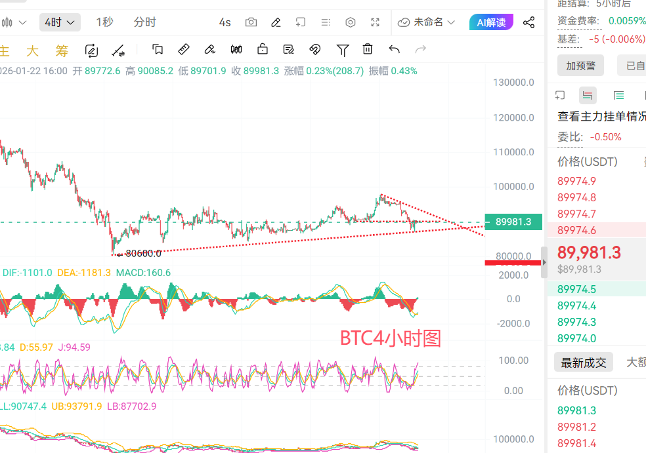Toggle the drawing lock icon
Screen dimensions: 646x453
point(263,49)
